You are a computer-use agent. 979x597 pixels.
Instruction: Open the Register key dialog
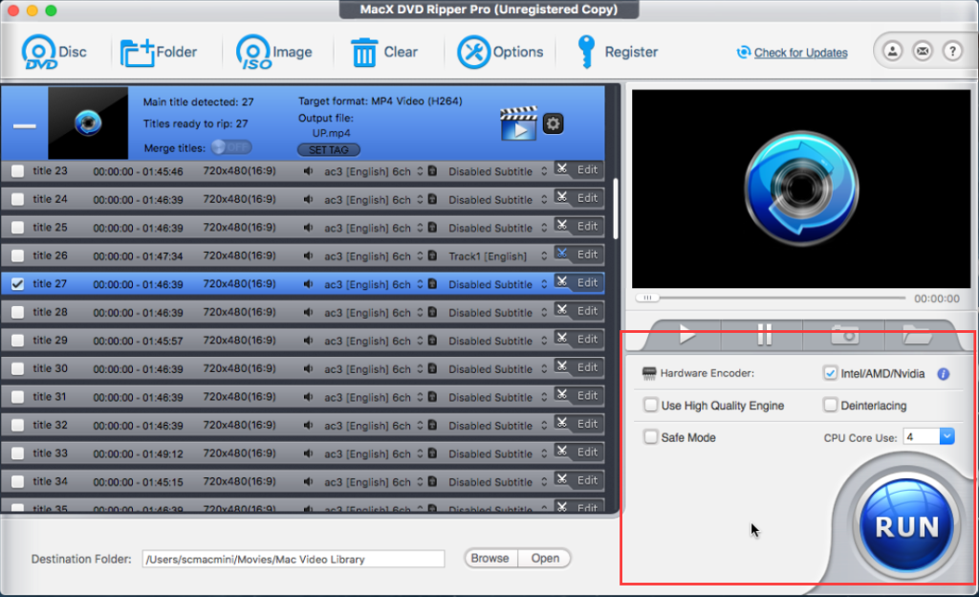(617, 52)
